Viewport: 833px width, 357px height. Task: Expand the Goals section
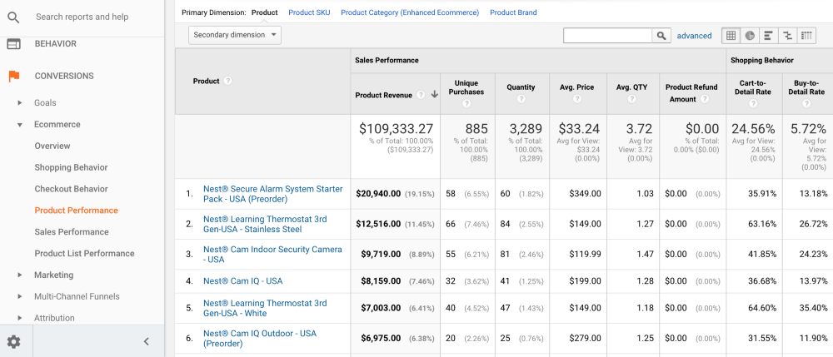click(x=20, y=103)
